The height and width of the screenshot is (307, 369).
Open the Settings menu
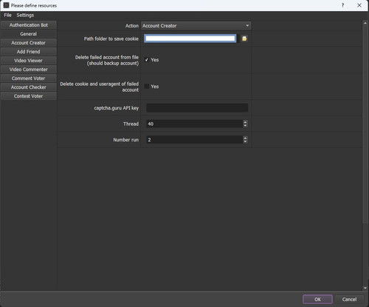[25, 16]
